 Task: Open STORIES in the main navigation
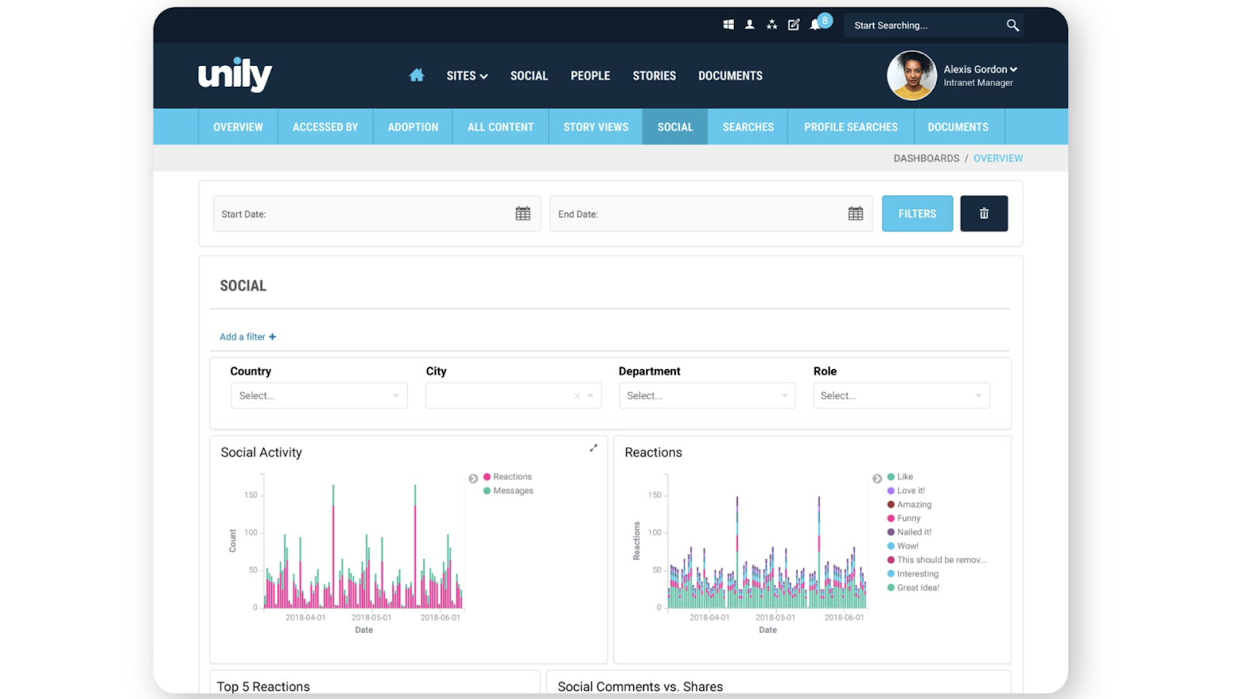click(654, 76)
